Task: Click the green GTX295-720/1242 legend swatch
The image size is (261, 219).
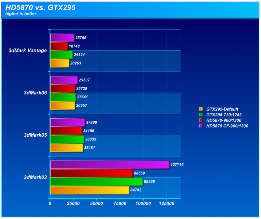Action: (201, 115)
